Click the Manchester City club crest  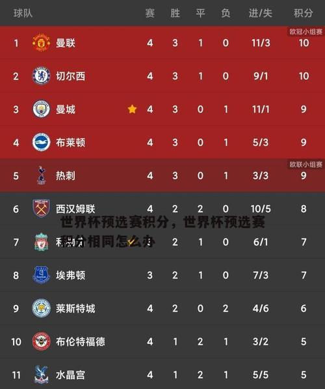click(x=42, y=109)
